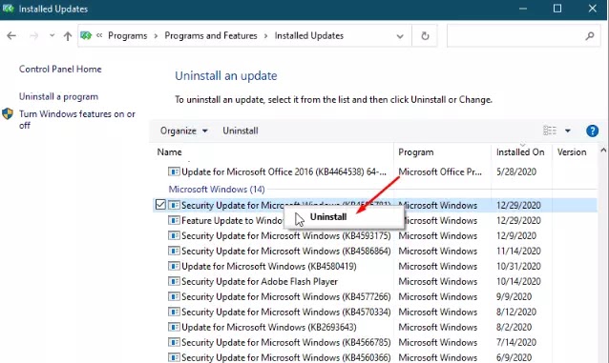Click the Uninstall toolbar button
The height and width of the screenshot is (363, 609).
coord(240,131)
